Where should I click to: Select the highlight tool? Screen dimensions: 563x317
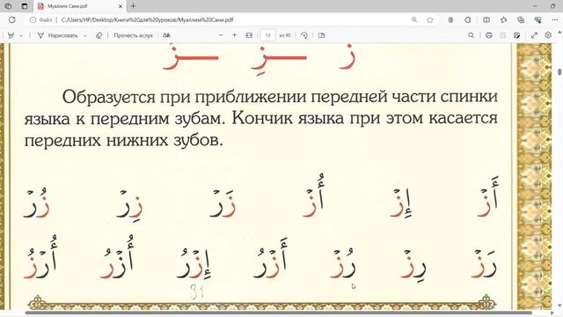(11, 35)
